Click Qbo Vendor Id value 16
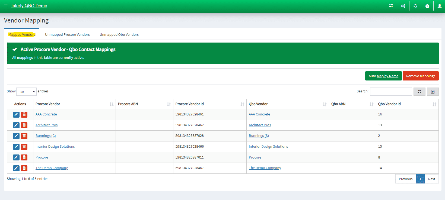This screenshot has width=445, height=200. click(380, 114)
